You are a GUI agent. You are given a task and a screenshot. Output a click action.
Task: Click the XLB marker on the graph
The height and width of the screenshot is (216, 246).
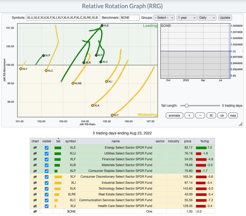point(84,63)
